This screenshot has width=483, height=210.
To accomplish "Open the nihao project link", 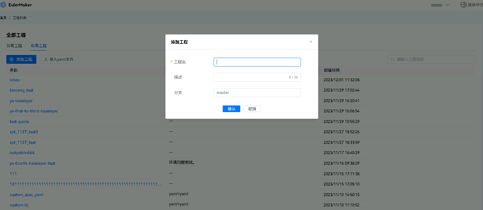I will coord(15,80).
